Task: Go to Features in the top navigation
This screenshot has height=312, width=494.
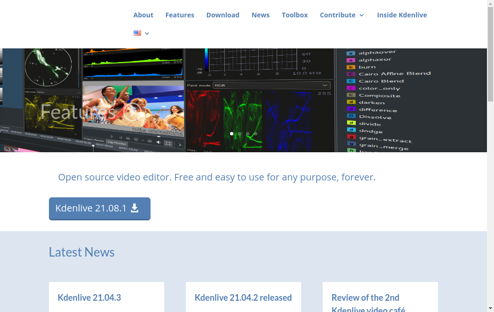Action: click(180, 15)
